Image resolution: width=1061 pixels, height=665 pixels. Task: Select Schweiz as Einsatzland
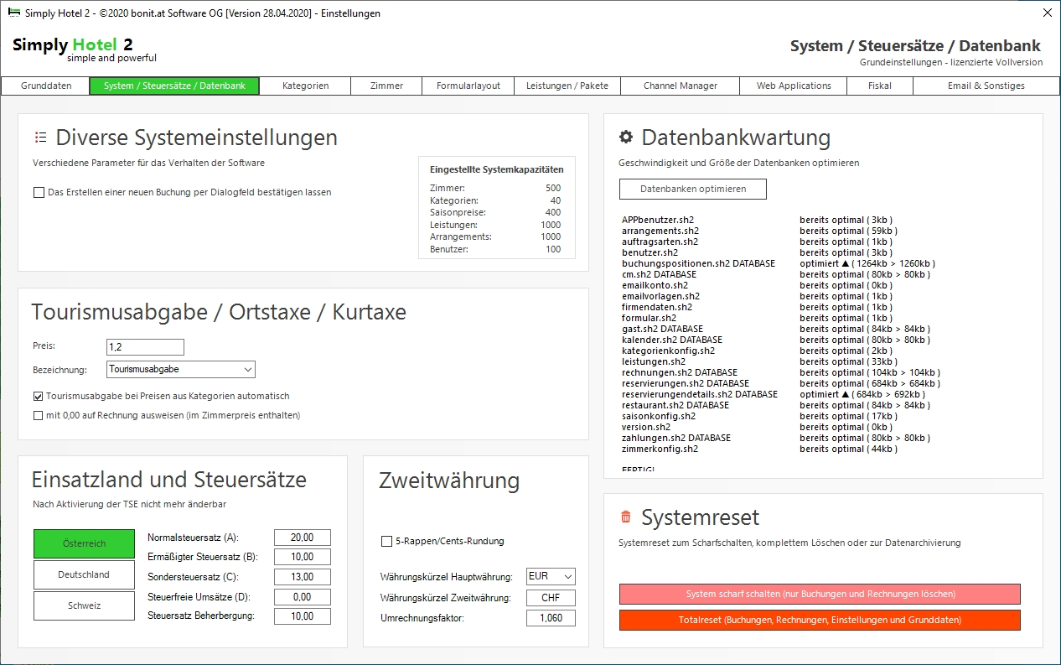tap(84, 605)
